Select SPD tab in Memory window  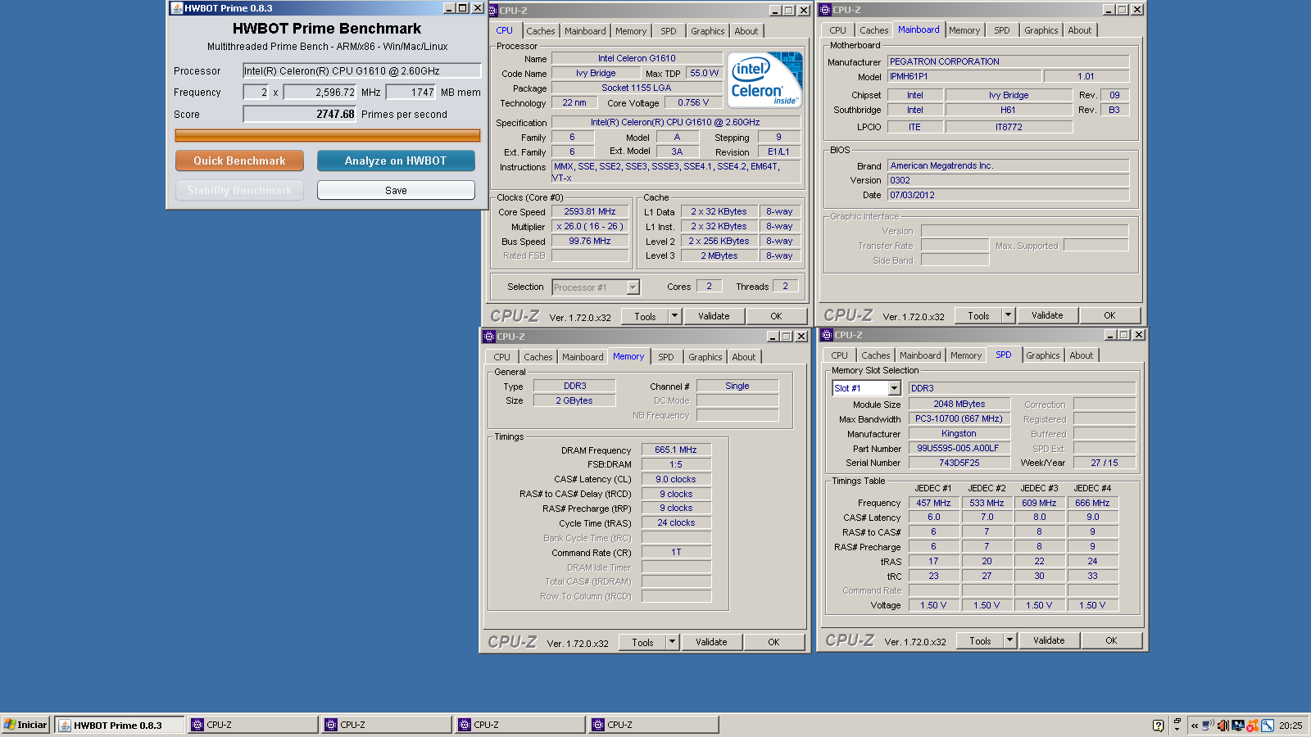tap(666, 357)
